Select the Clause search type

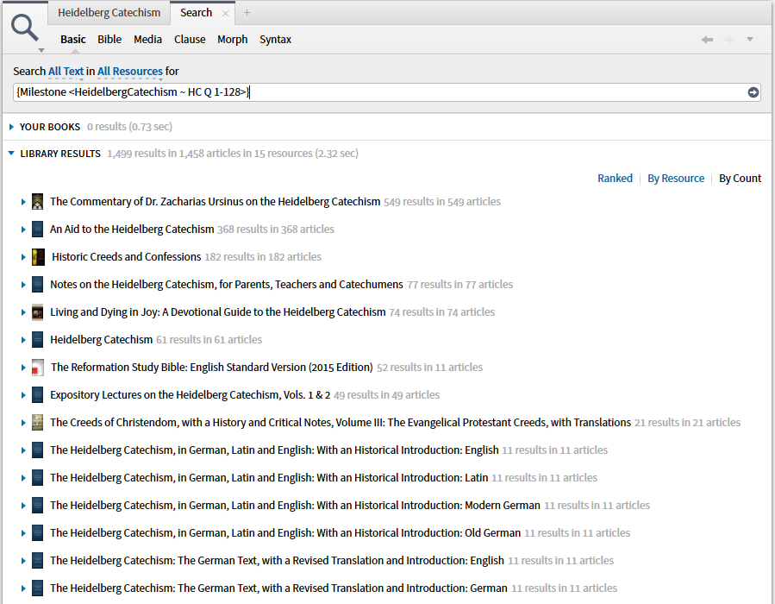pos(190,39)
